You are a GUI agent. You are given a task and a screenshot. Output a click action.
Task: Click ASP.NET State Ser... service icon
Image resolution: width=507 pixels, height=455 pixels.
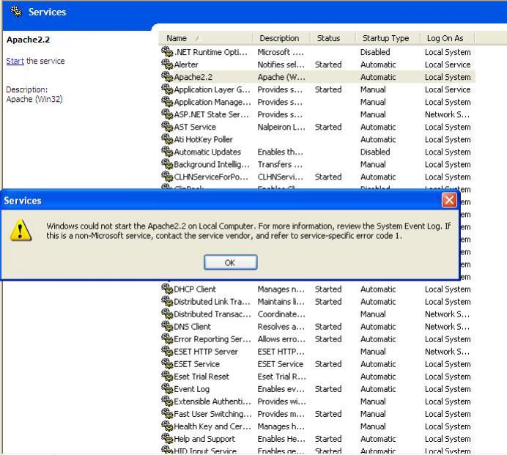click(167, 114)
